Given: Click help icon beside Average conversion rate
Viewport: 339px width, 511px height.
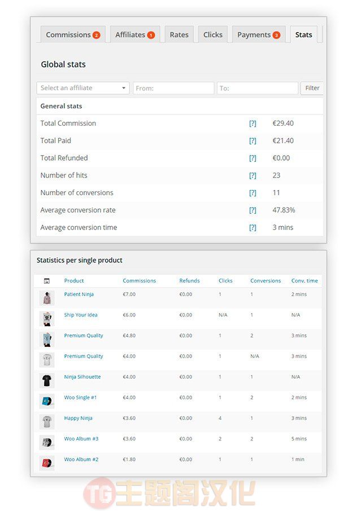Looking at the screenshot, I should tap(253, 210).
